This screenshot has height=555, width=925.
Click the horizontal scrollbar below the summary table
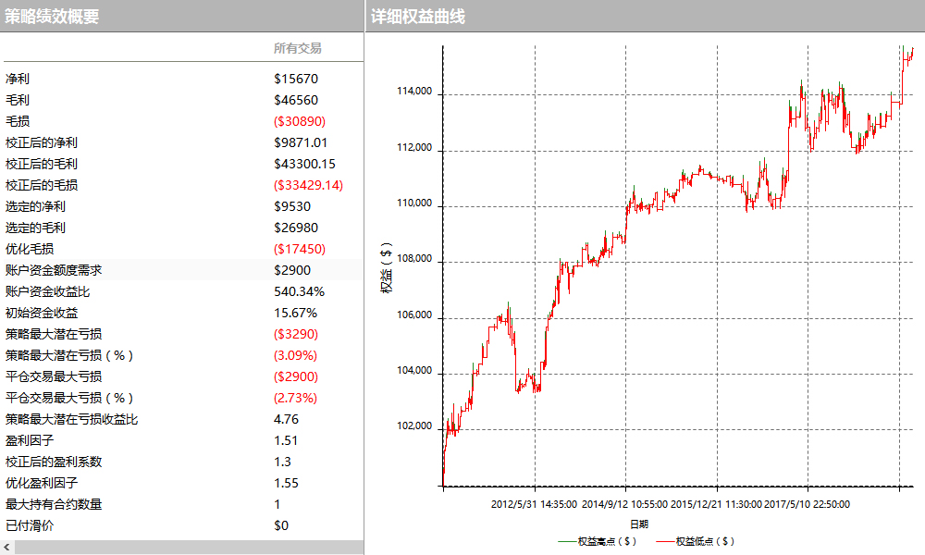pos(185,548)
